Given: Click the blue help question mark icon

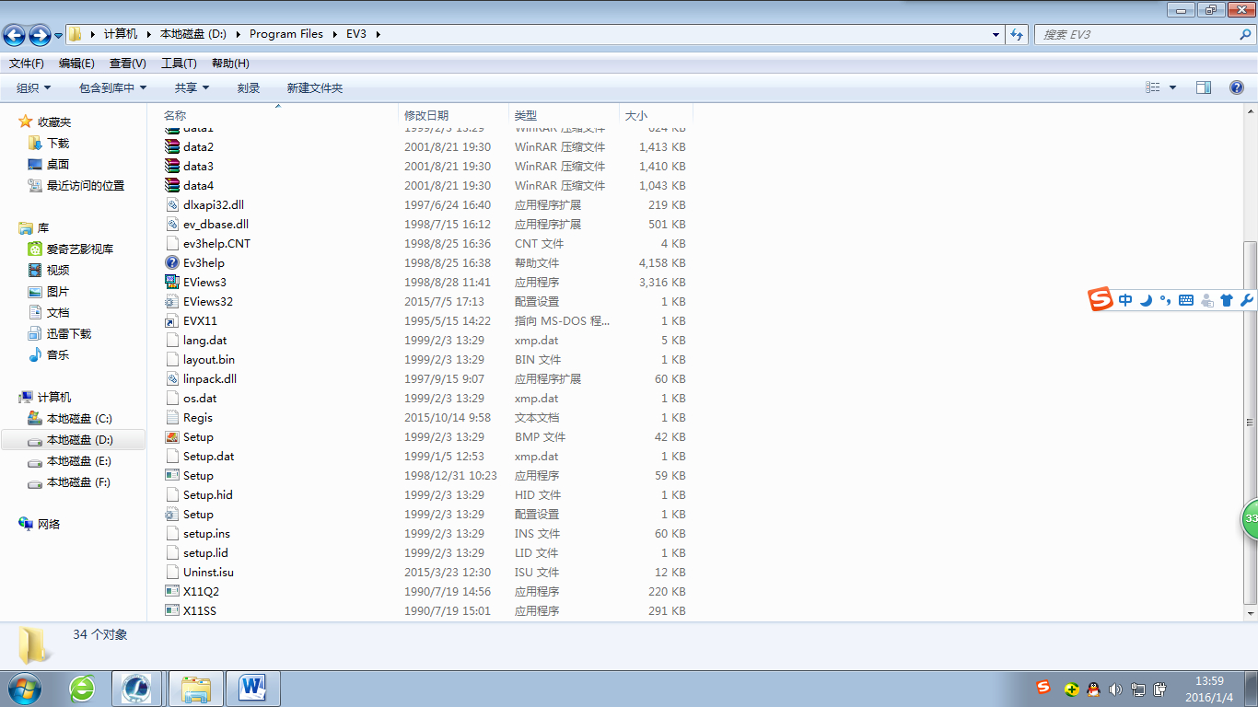Looking at the screenshot, I should (1237, 87).
